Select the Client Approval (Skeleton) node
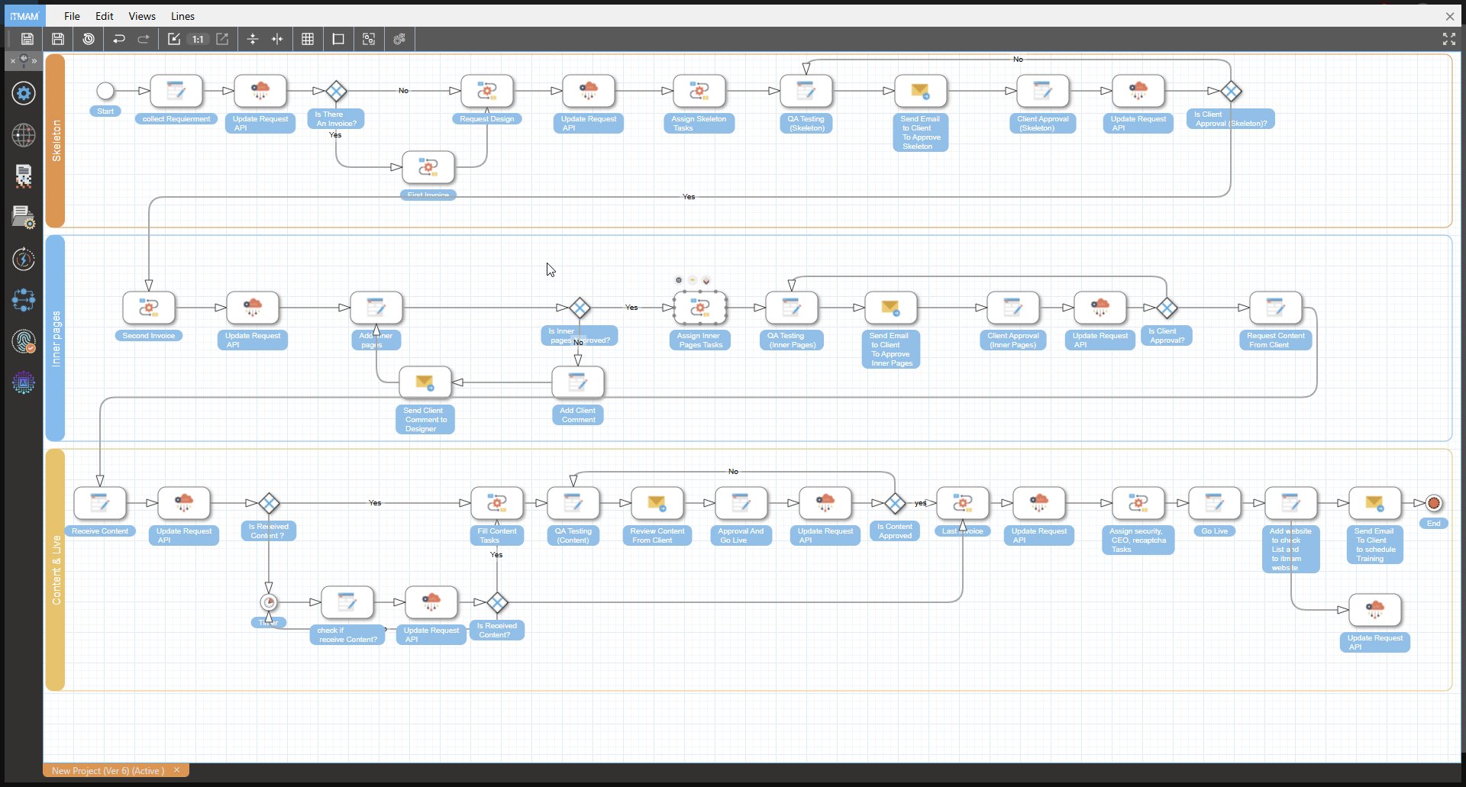 [x=1043, y=91]
